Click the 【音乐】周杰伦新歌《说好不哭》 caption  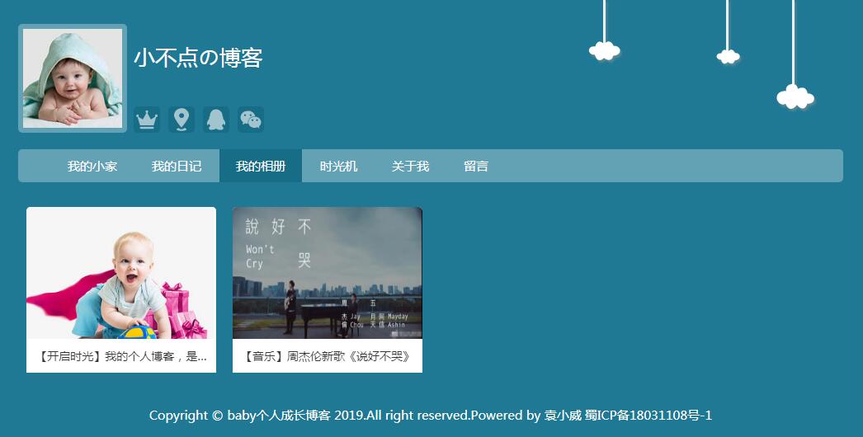(328, 356)
